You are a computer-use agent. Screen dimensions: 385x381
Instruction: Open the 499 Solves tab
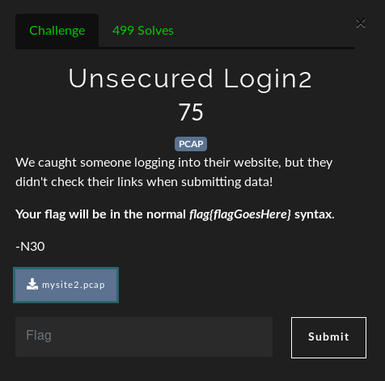pyautogui.click(x=143, y=31)
